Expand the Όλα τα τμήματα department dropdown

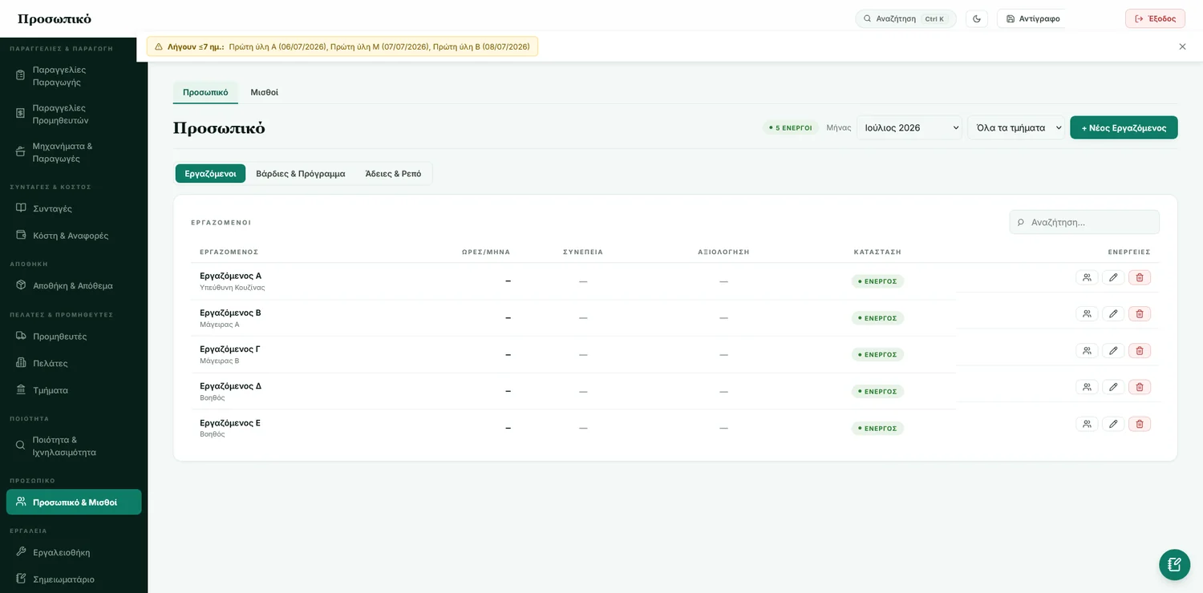click(1016, 127)
